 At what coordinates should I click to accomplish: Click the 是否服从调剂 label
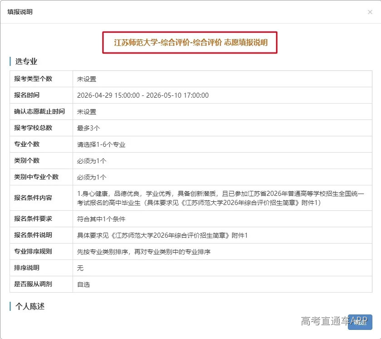point(33,284)
